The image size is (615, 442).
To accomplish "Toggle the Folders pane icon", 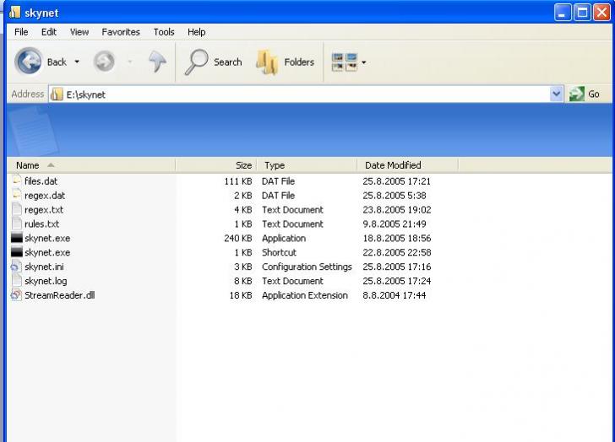I will (x=267, y=62).
